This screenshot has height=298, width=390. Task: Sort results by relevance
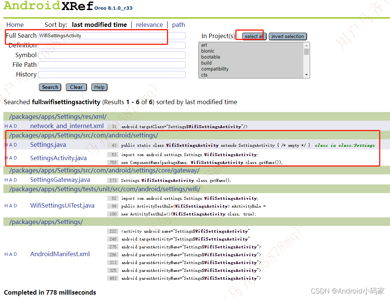point(149,25)
